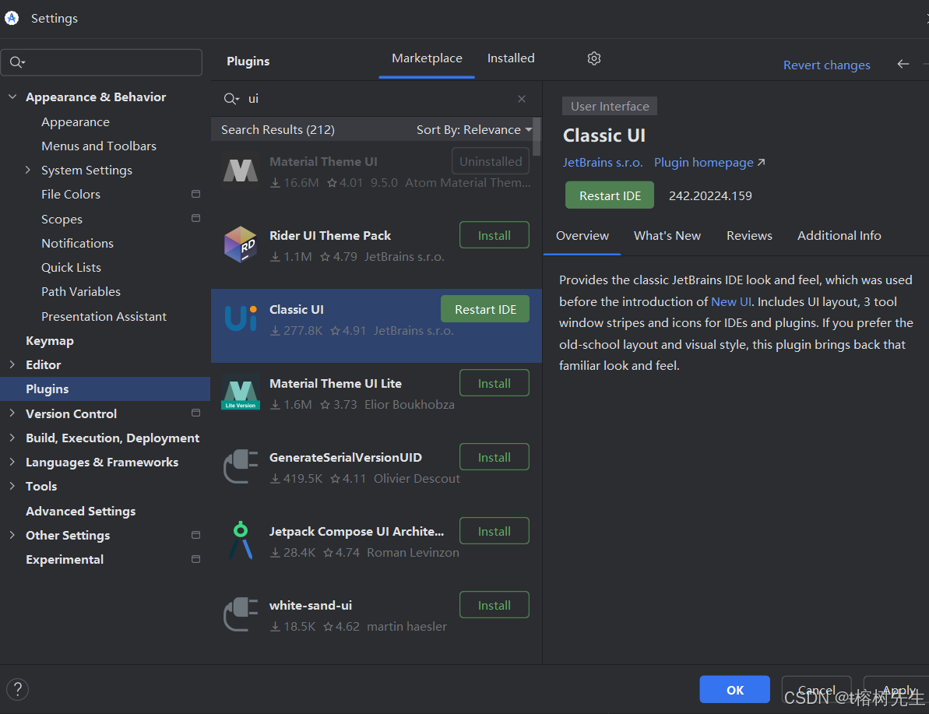
Task: Expand the Version Control section
Action: 12,413
